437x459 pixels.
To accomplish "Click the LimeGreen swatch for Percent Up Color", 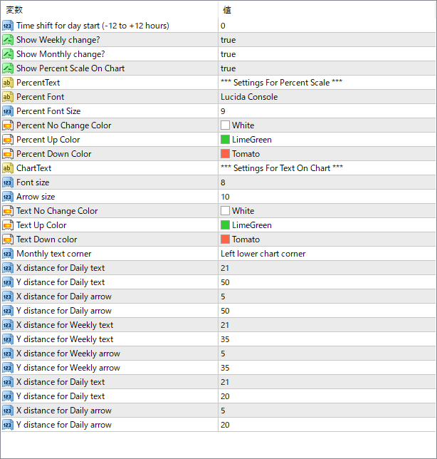I will (x=225, y=140).
